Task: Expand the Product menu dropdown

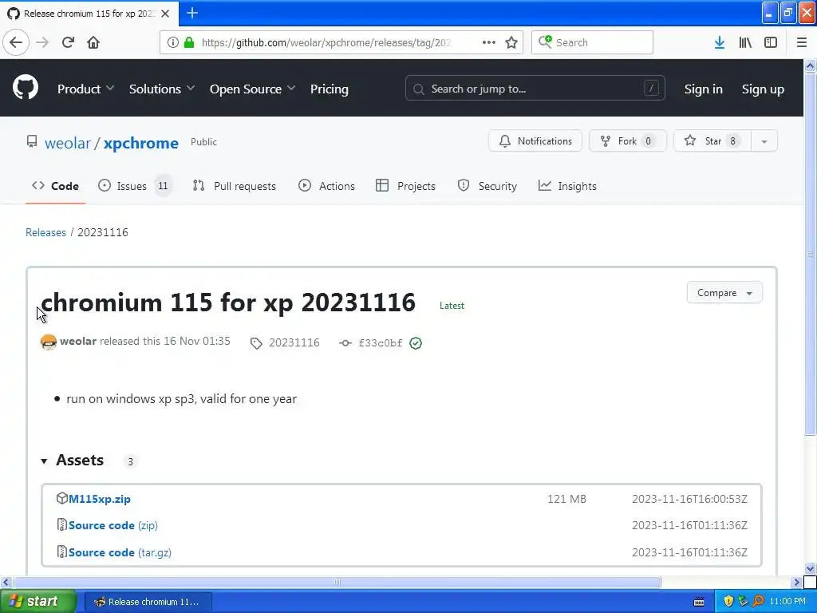Action: pos(85,89)
